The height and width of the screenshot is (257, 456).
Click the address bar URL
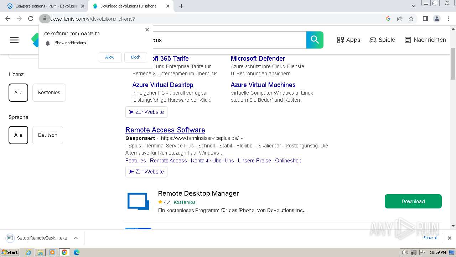click(93, 19)
